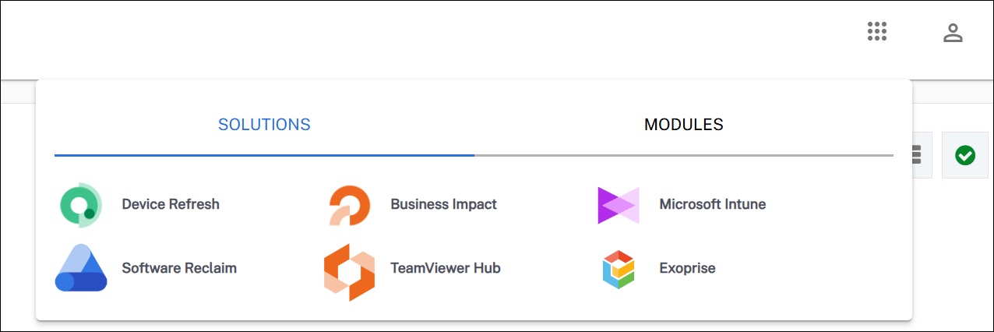Launch TeamViewer Hub via its hexagon icon
The image size is (994, 332).
coord(349,271)
